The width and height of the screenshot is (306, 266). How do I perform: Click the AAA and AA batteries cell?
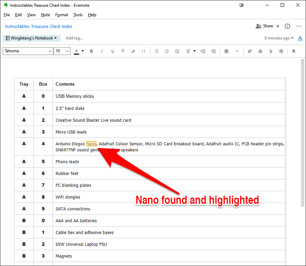coord(169,220)
